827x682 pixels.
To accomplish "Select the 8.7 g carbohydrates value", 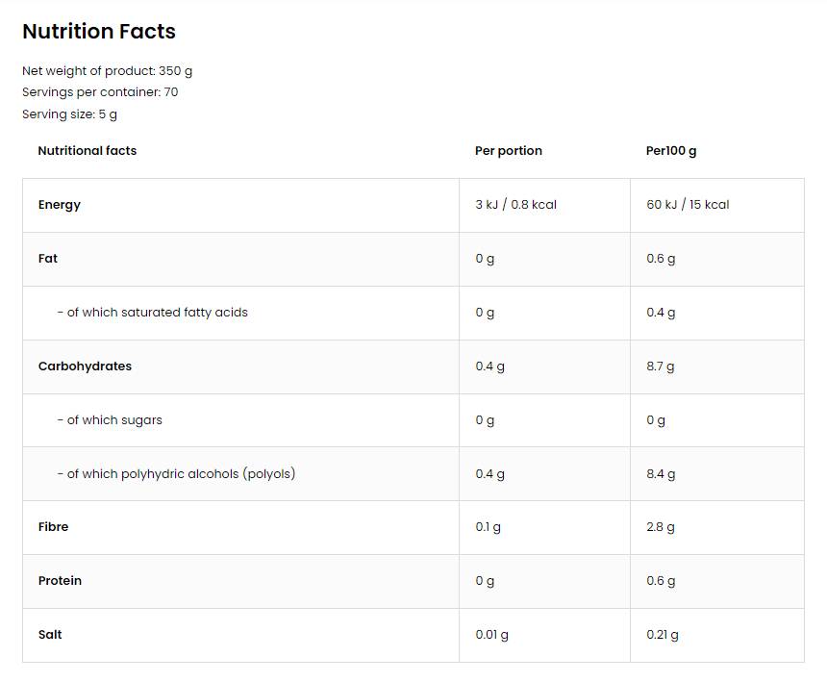I will point(661,366).
